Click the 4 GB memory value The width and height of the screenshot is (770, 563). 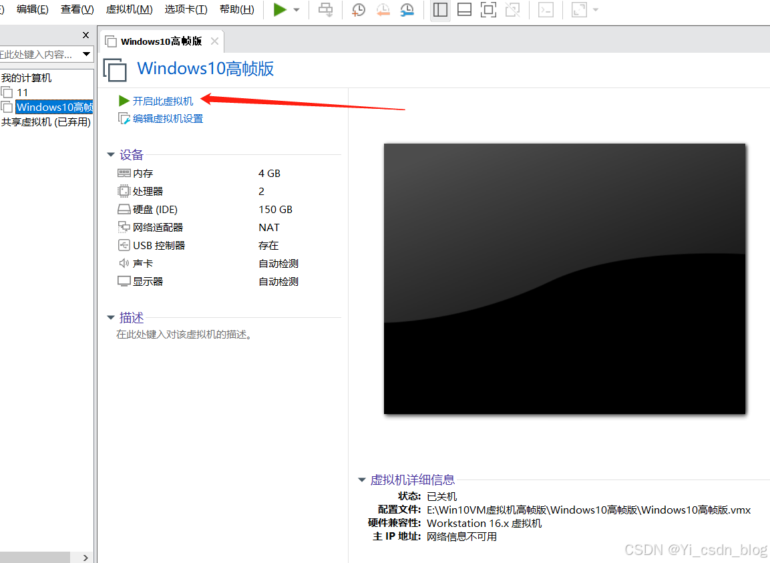(x=270, y=174)
